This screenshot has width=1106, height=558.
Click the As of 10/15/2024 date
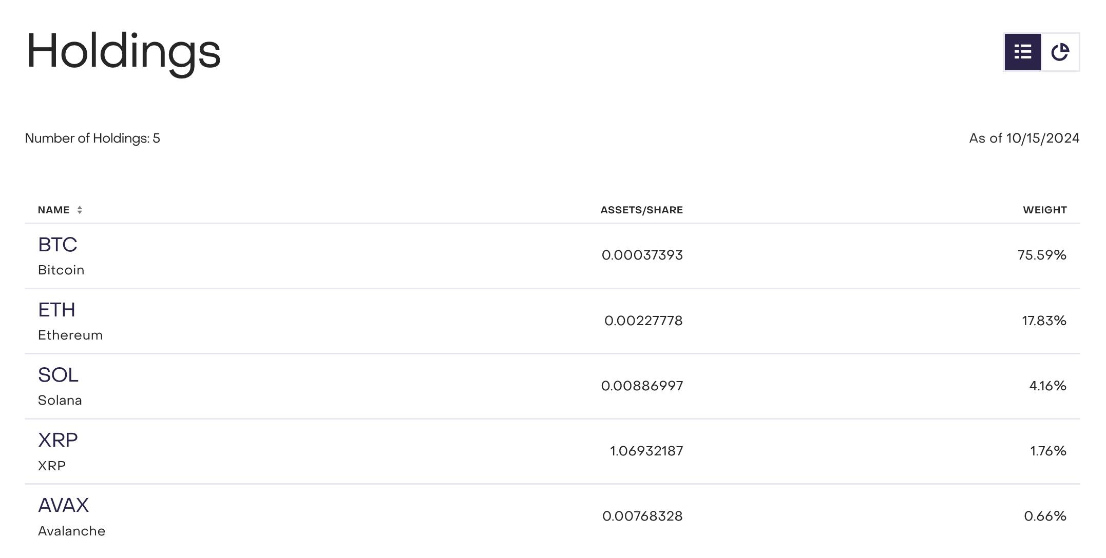coord(1024,138)
